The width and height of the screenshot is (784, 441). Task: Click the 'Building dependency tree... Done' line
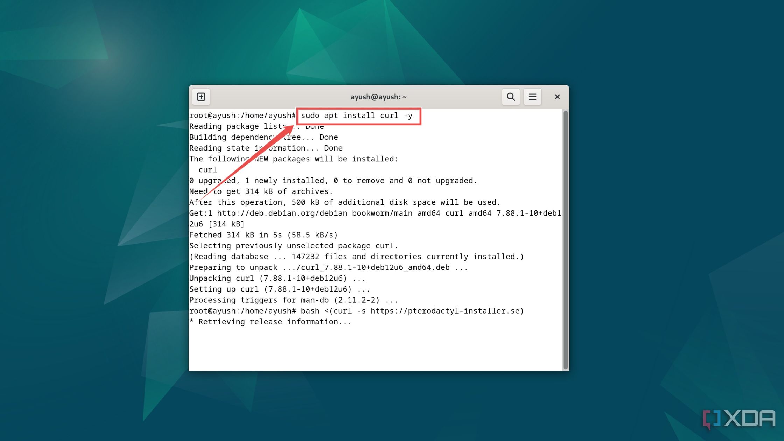264,137
